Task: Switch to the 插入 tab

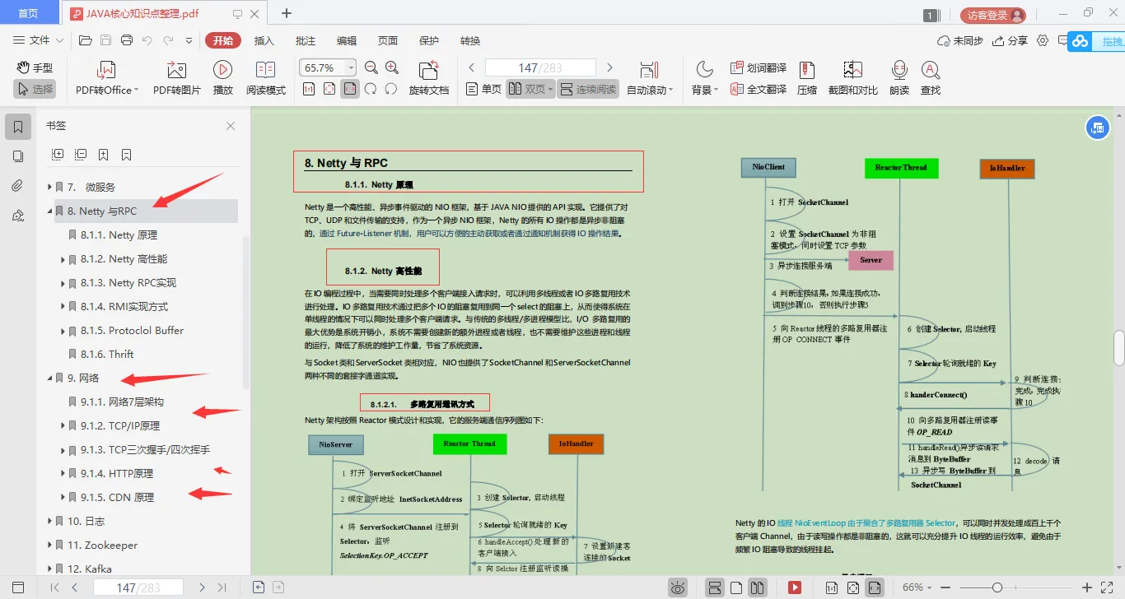Action: coord(264,40)
